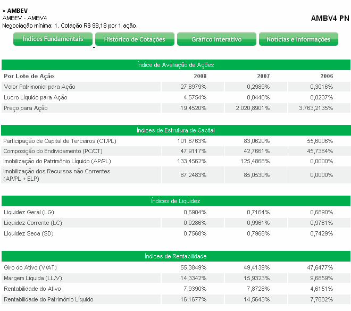Select the value 125,4868%
This screenshot has width=351, height=311.
[255, 161]
